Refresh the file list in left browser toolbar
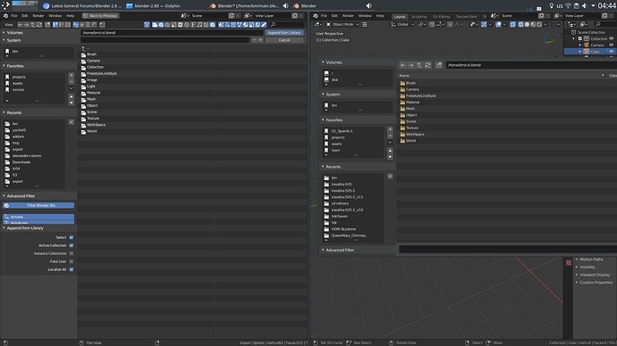 (x=39, y=24)
